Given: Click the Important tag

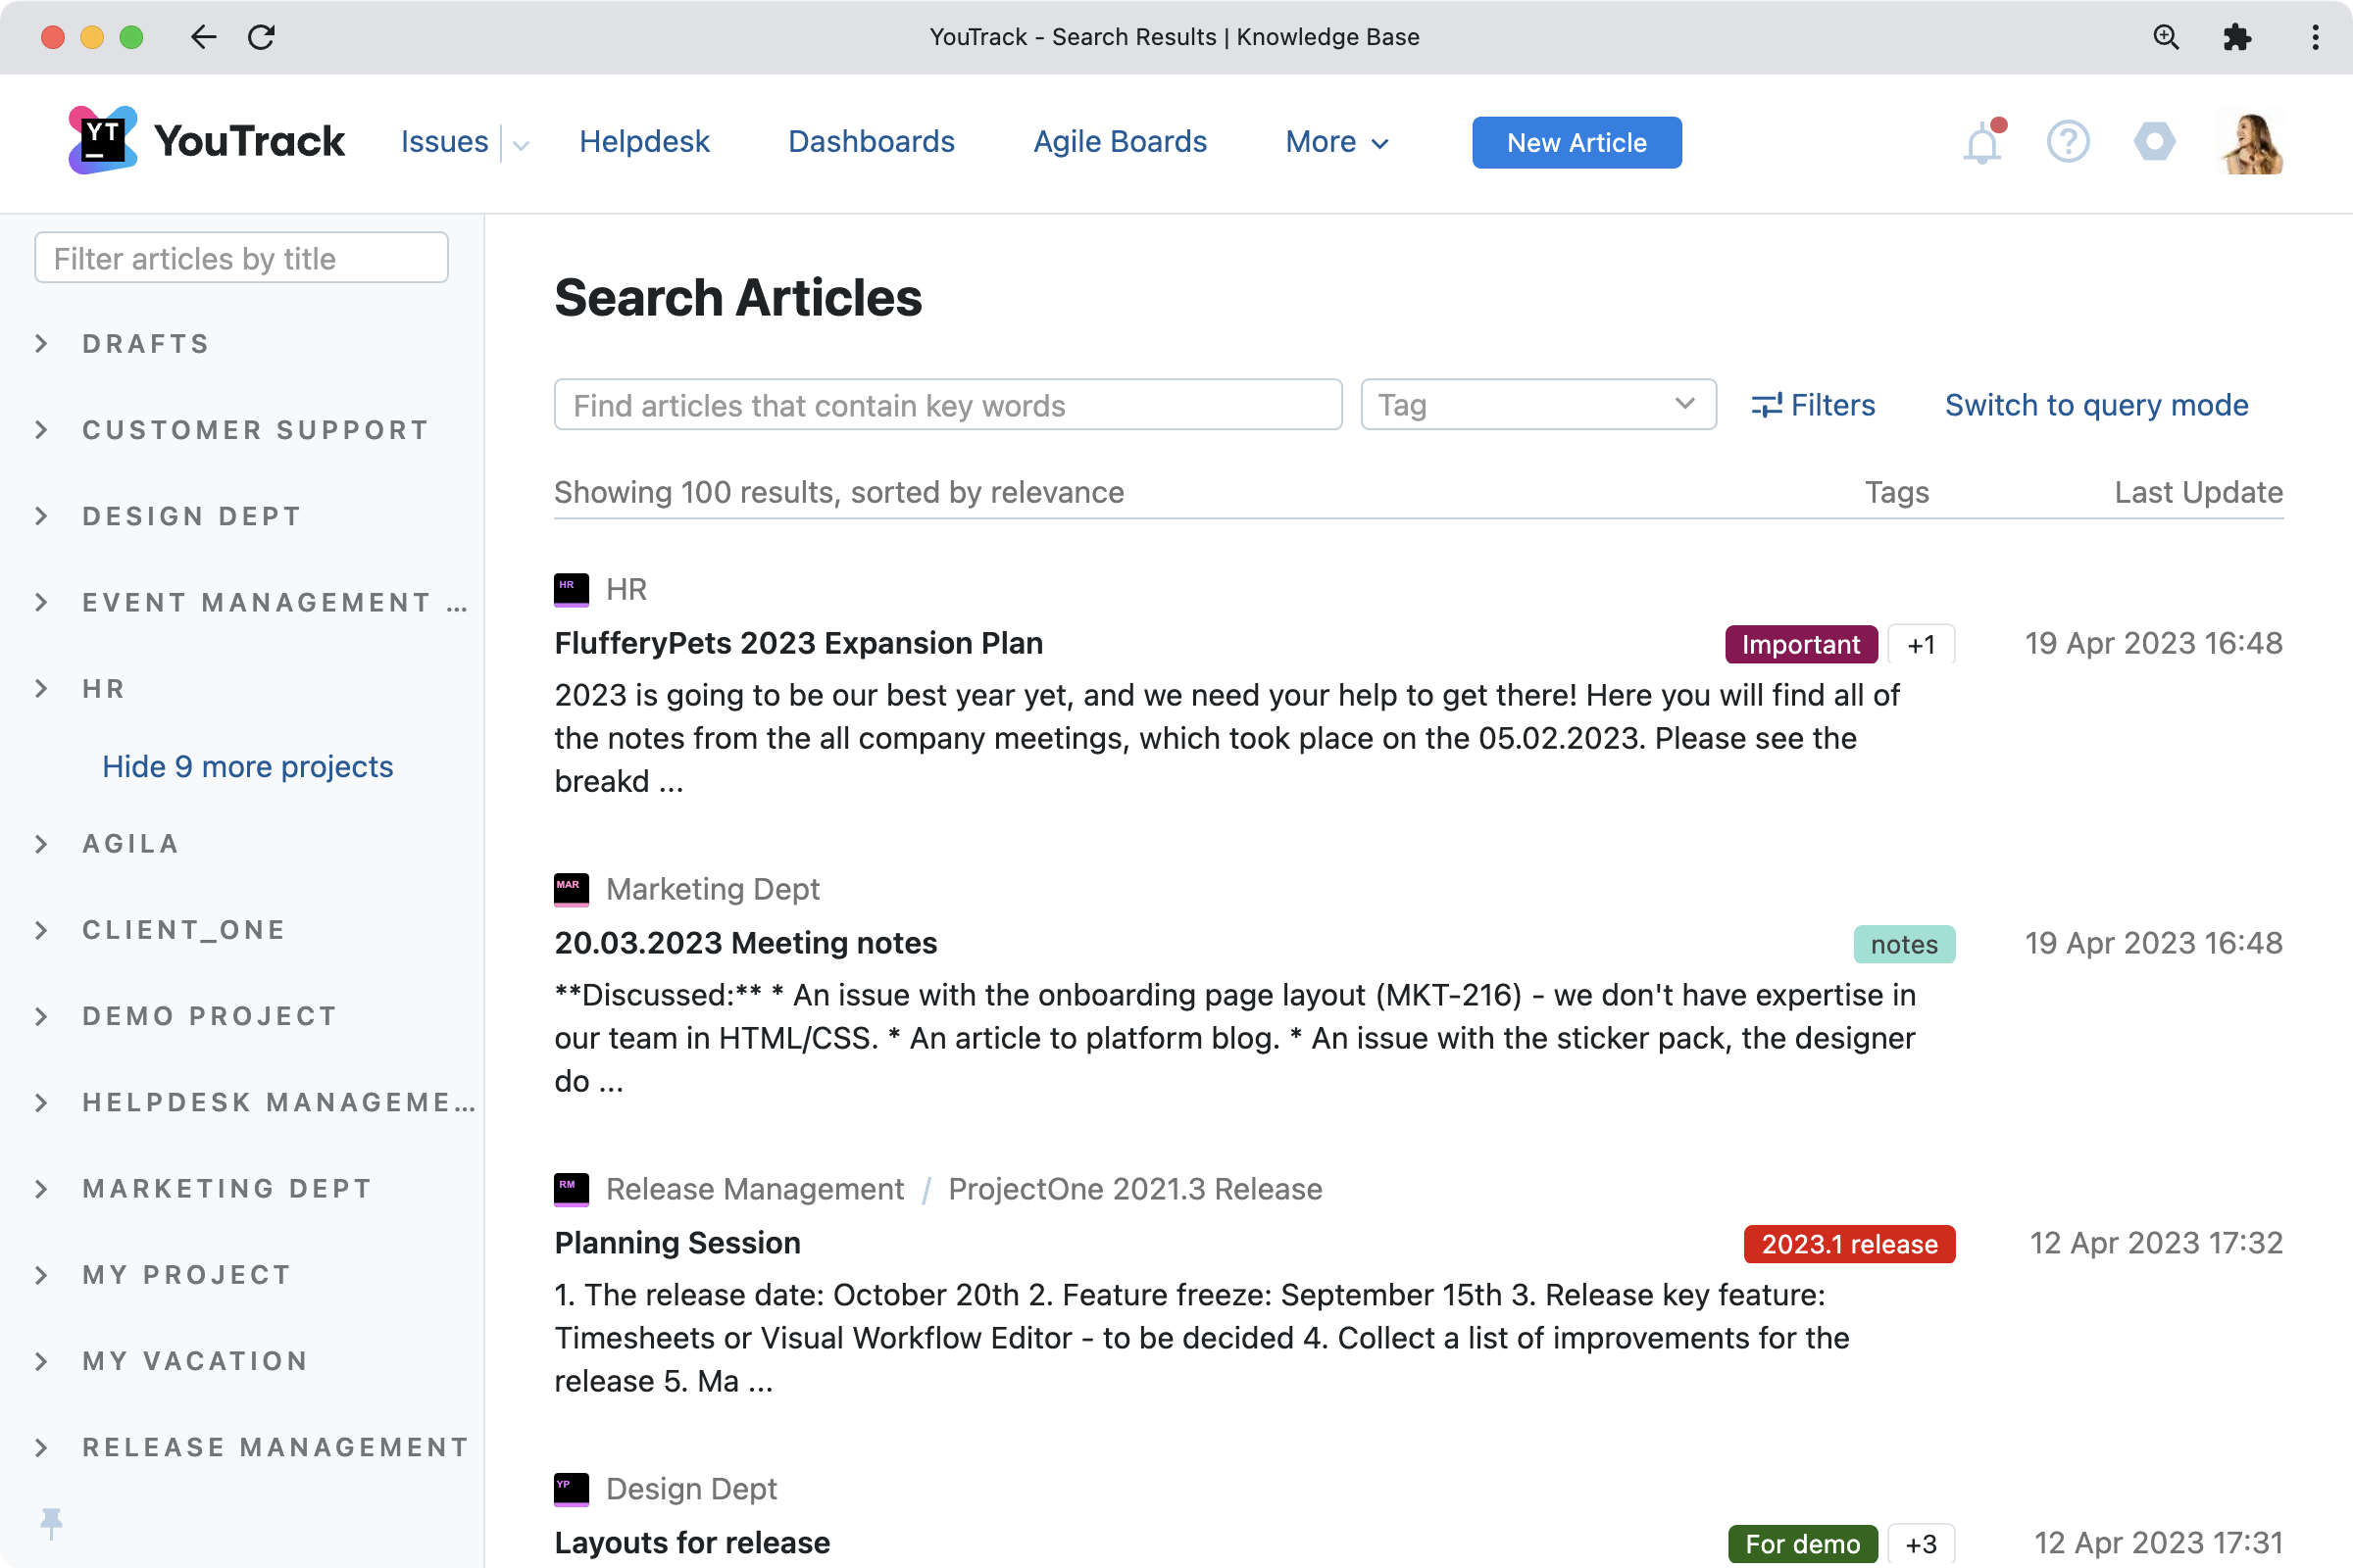Looking at the screenshot, I should [x=1801, y=644].
